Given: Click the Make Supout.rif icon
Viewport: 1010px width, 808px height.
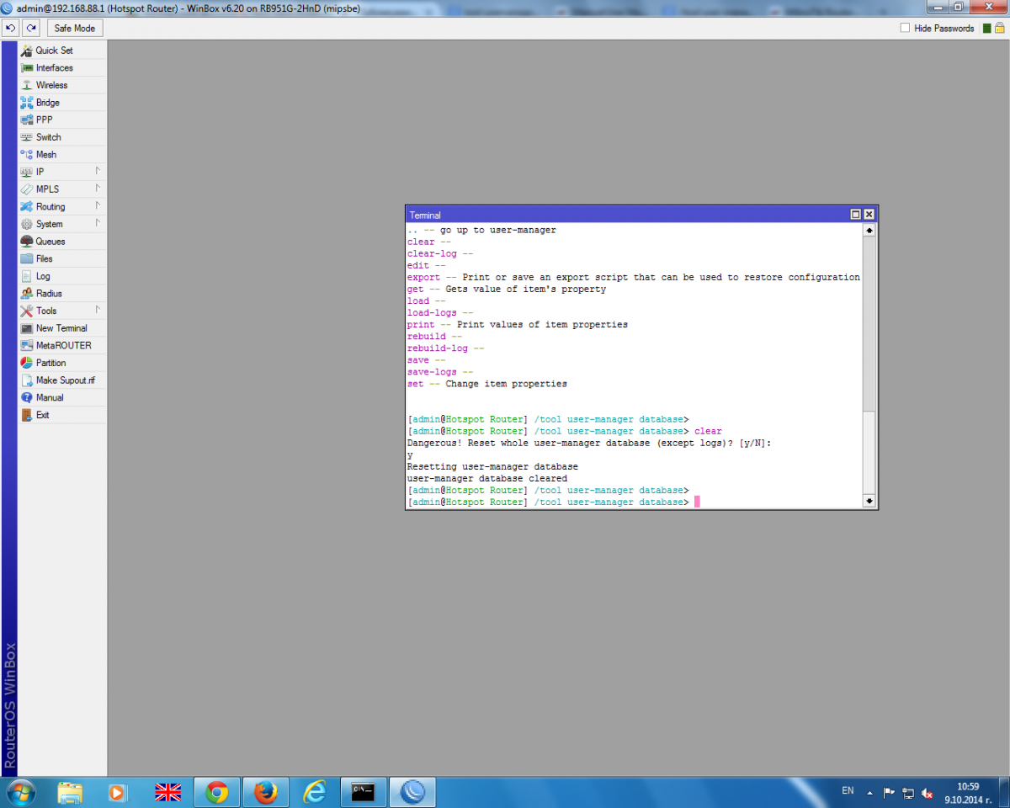Looking at the screenshot, I should coord(27,380).
